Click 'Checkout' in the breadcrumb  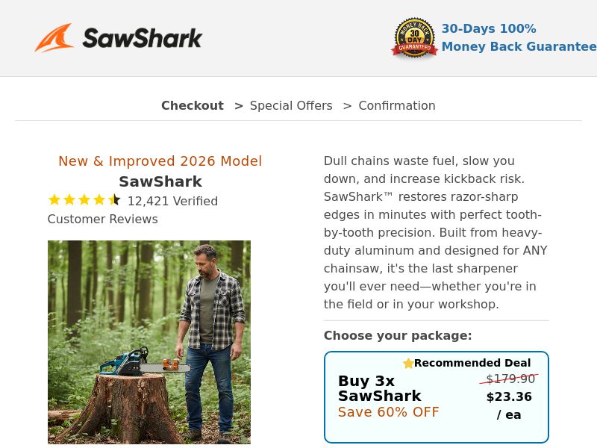click(x=192, y=105)
